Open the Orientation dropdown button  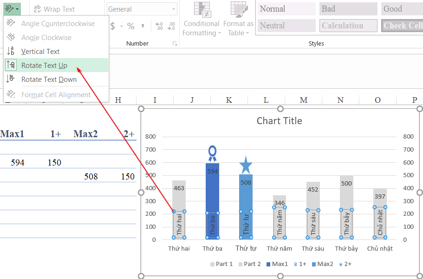point(12,9)
